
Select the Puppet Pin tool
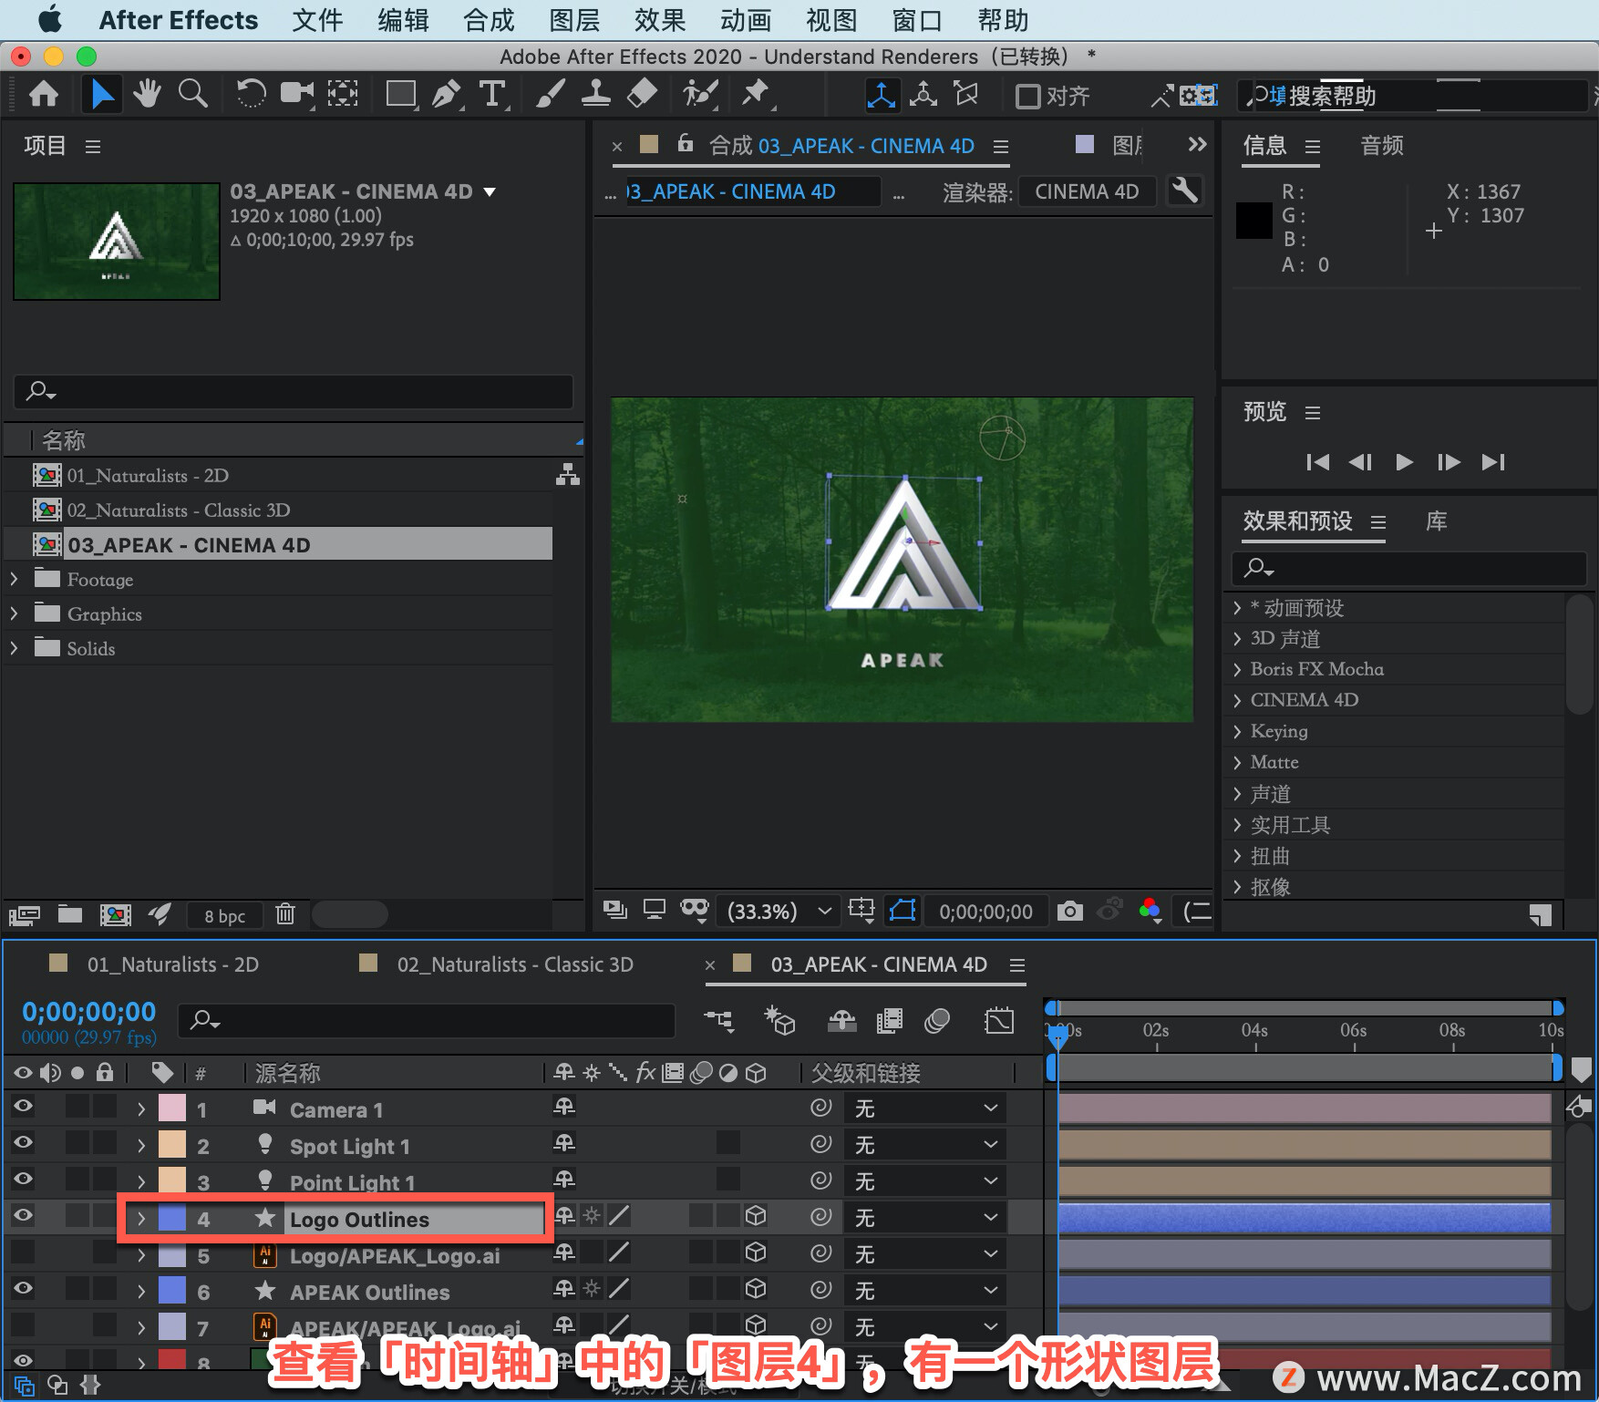click(756, 94)
